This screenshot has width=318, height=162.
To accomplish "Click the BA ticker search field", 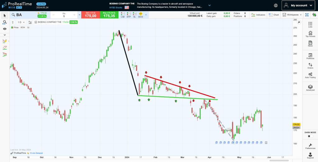I will [24, 15].
